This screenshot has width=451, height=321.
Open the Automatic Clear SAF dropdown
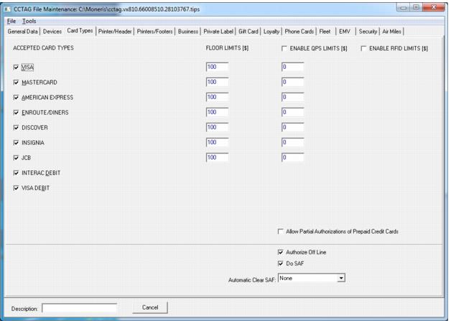(x=342, y=277)
